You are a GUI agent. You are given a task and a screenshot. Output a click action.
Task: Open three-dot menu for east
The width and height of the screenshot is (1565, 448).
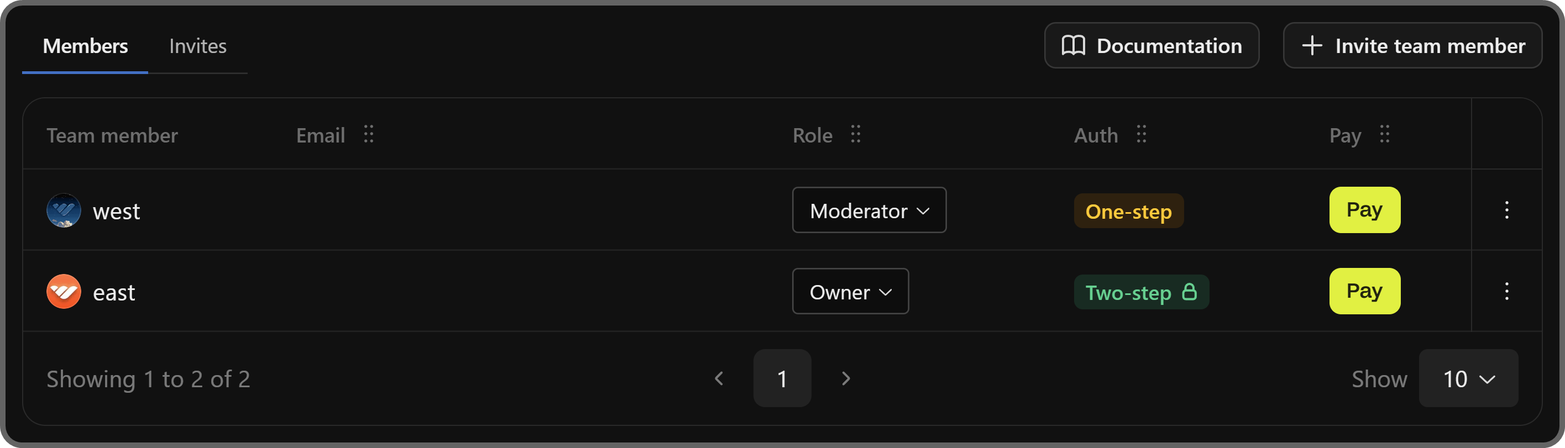click(1506, 291)
